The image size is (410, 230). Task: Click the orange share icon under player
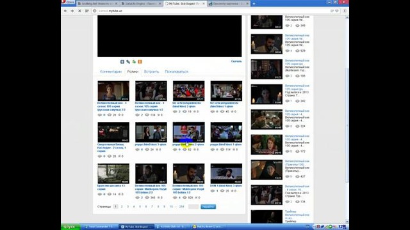coord(140,62)
